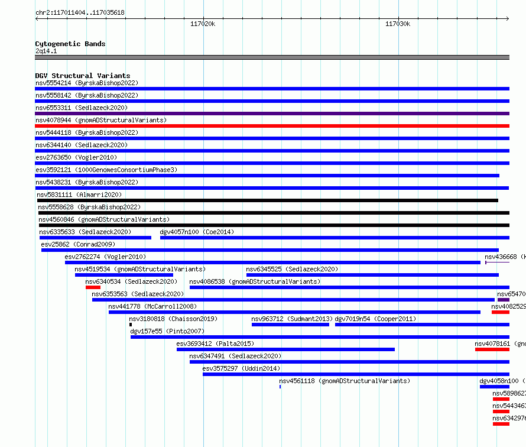Select the red nsv5443463 variant bar
526x447 pixels.
(x=501, y=412)
